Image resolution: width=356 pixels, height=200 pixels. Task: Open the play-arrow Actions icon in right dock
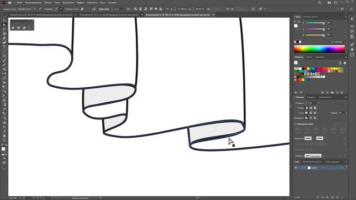[352, 19]
